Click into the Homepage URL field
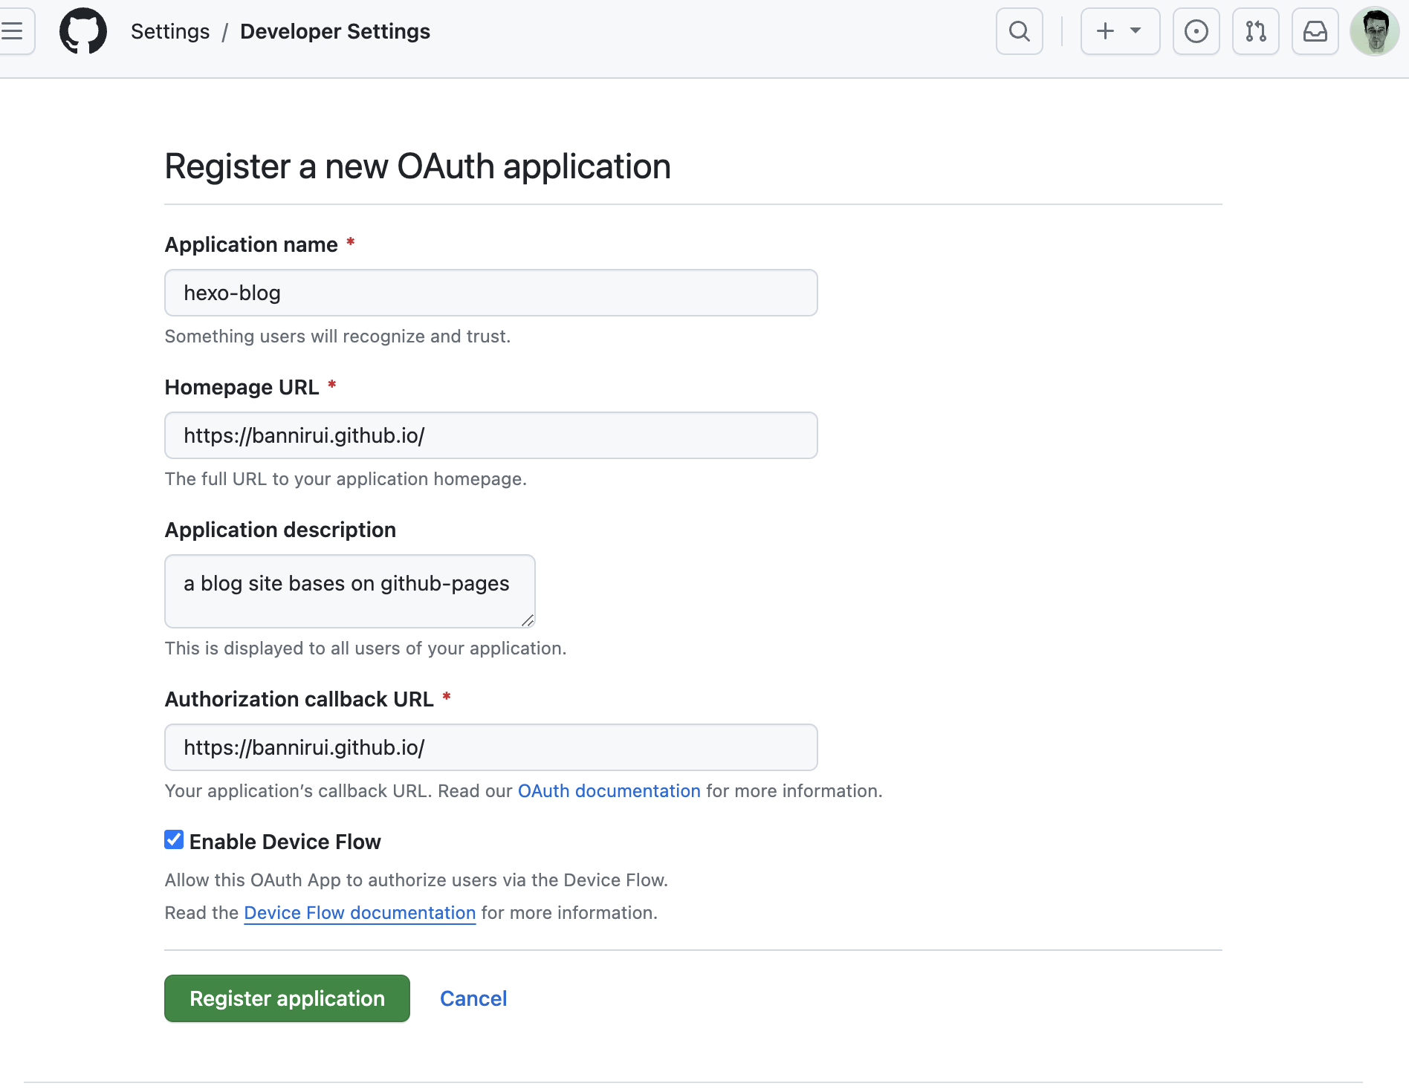Image resolution: width=1409 pixels, height=1092 pixels. click(x=490, y=435)
